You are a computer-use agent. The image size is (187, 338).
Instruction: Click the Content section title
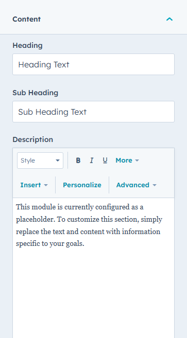point(27,19)
